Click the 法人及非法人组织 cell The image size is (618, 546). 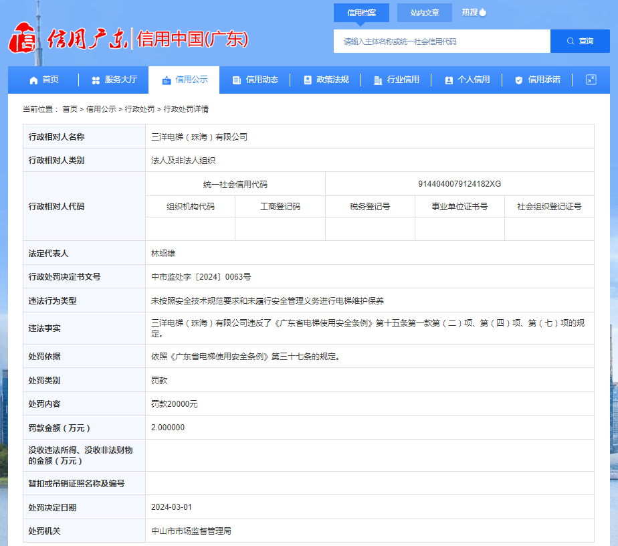point(183,161)
